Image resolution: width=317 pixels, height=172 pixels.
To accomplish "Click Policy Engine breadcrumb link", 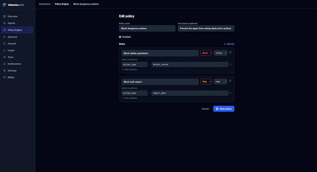I will pyautogui.click(x=62, y=4).
